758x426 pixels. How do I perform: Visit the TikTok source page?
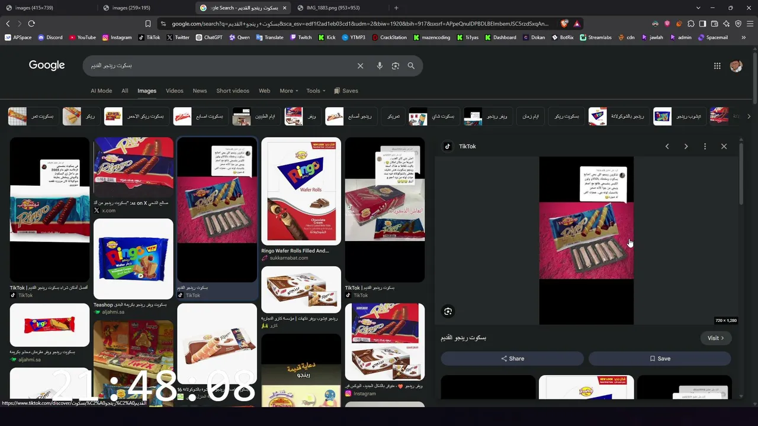(716, 338)
